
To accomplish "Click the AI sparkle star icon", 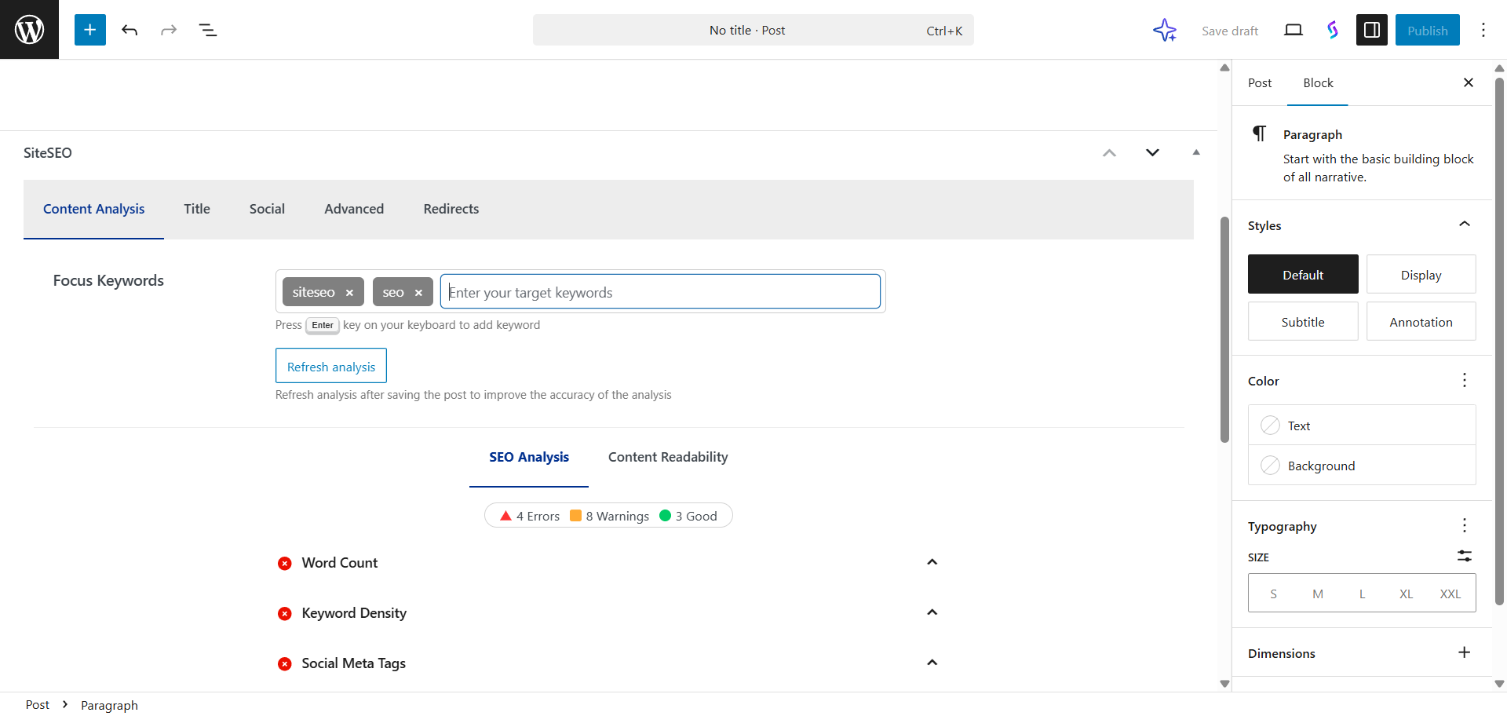I will [1165, 30].
